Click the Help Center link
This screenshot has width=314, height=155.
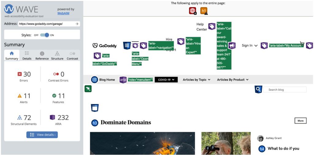pos(202,27)
